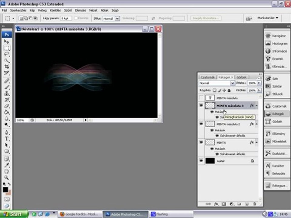
Task: Click Add layer style fx at panel bottom
Action: (216, 204)
